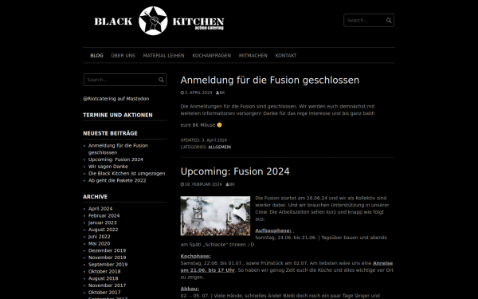Open the Blog menu item
Image resolution: width=478 pixels, height=299 pixels.
(96, 56)
